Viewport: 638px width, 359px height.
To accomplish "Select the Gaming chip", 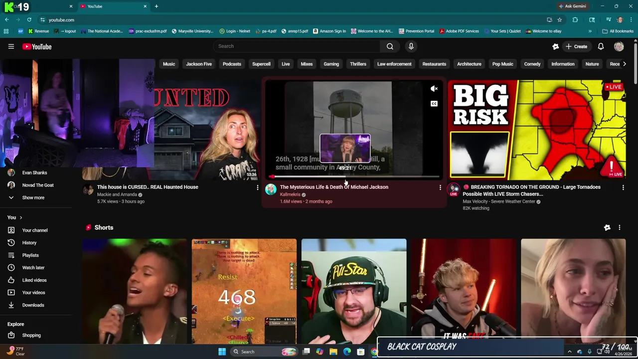I will pos(331,64).
